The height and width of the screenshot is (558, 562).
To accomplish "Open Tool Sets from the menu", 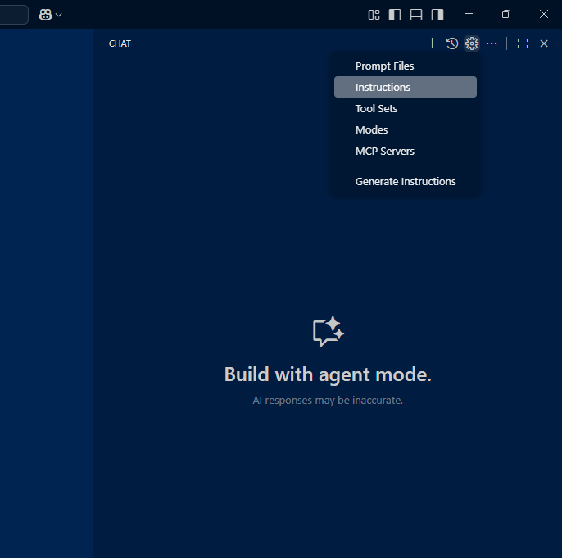I will [x=376, y=108].
